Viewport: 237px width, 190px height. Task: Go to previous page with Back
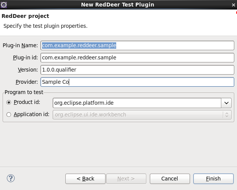[85, 179]
